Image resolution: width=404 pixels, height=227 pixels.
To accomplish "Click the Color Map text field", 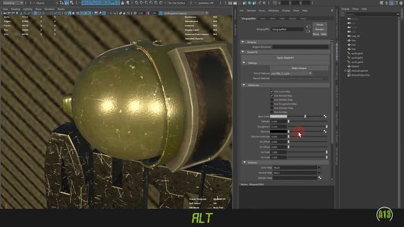I will point(295,168).
